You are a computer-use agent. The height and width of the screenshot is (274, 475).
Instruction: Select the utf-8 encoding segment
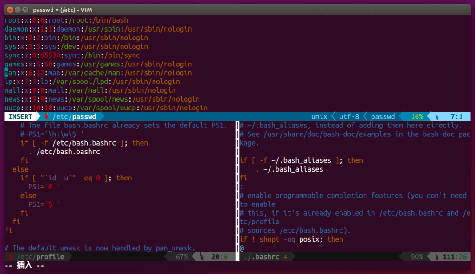point(349,116)
